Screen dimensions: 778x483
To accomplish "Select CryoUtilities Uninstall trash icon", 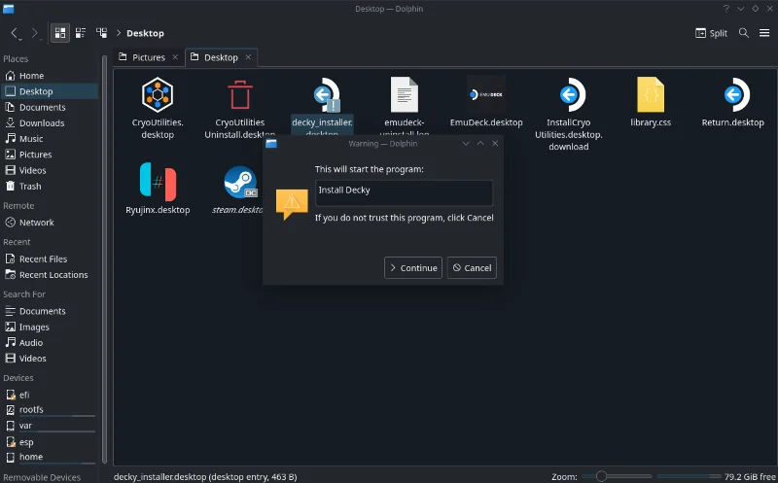I will (x=239, y=94).
